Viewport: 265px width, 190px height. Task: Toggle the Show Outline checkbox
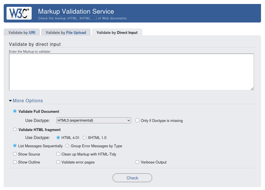click(x=15, y=162)
